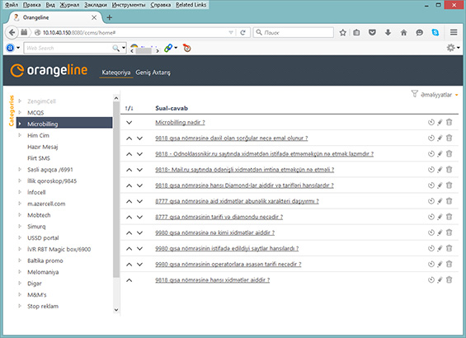466x338 pixels.
Task: Open the Закладки menu
Action: click(96, 5)
